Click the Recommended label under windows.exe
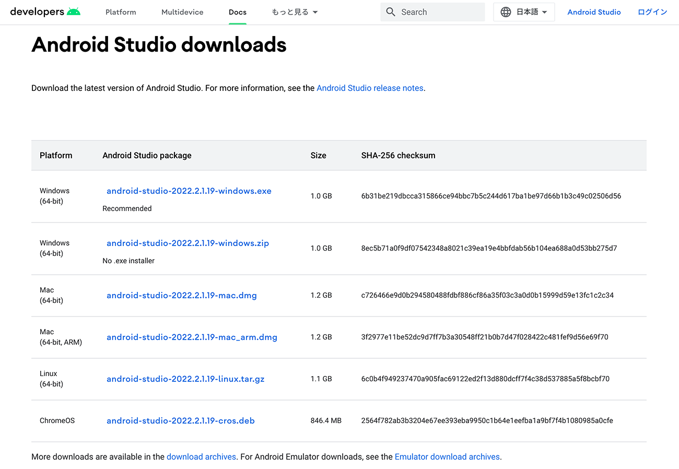679x469 pixels. click(x=127, y=209)
